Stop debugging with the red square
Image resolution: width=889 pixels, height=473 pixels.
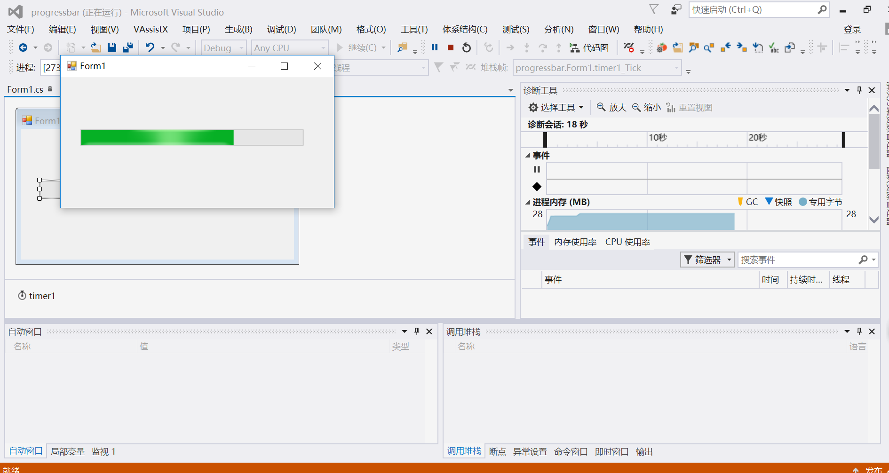pos(451,47)
